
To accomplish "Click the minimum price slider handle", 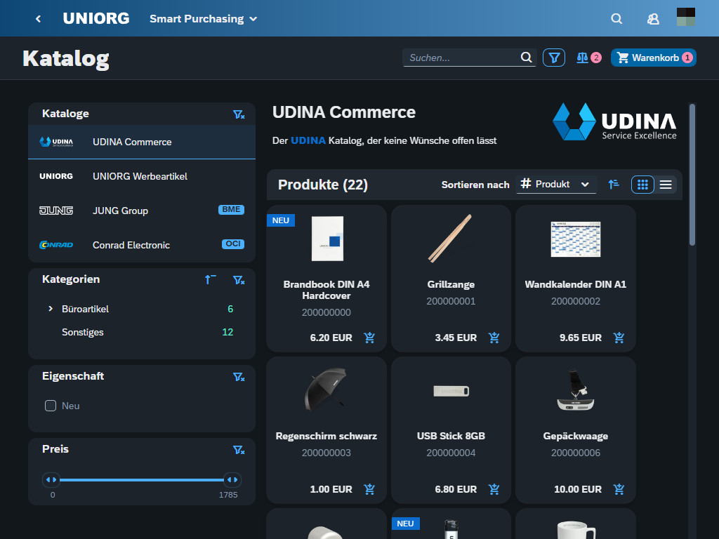I will pos(51,480).
